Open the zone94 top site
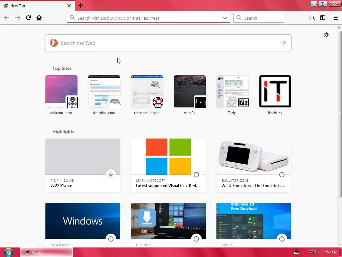 point(190,95)
